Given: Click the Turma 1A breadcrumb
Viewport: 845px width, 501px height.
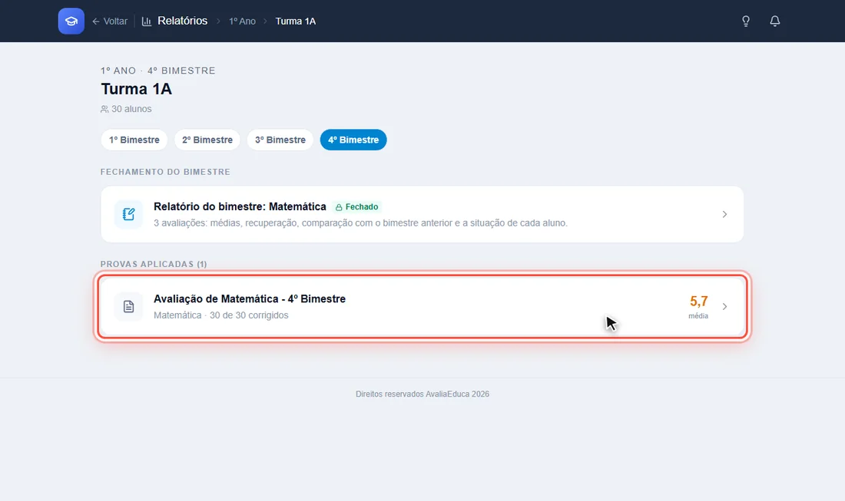Looking at the screenshot, I should click(295, 21).
